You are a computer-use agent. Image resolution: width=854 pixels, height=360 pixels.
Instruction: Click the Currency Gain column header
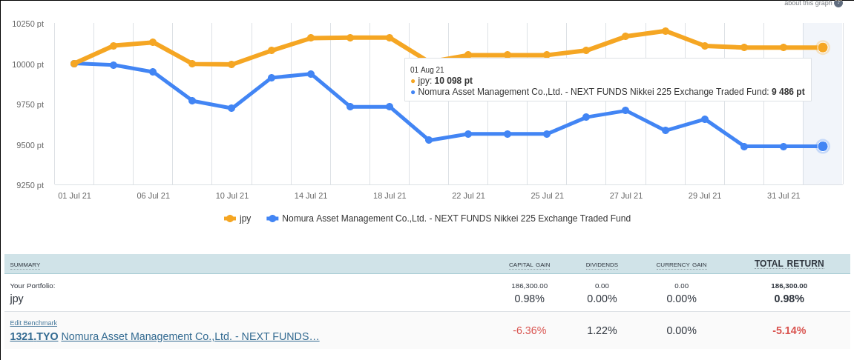click(681, 264)
